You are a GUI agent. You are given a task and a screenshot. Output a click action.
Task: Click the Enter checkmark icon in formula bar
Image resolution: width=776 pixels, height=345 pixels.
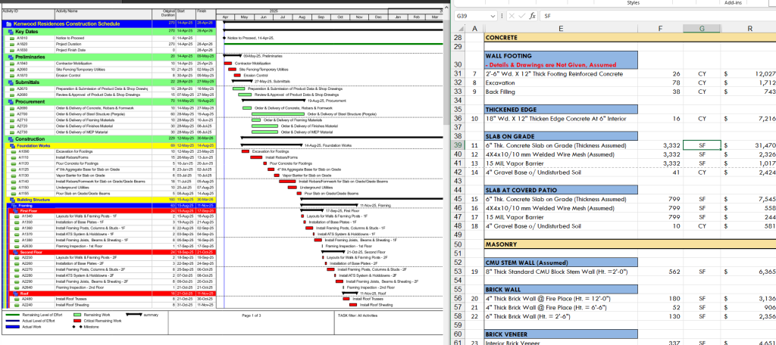point(523,16)
